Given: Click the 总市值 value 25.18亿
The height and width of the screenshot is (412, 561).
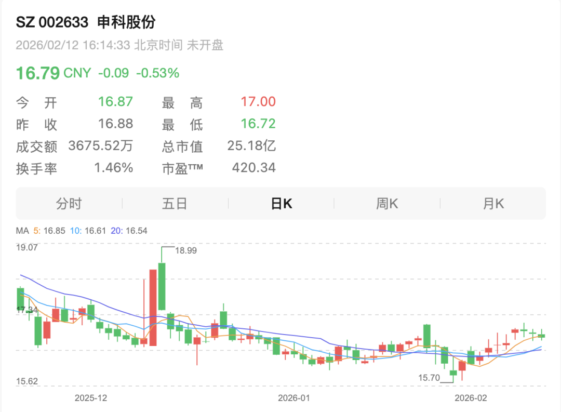Looking at the screenshot, I should click(251, 145).
